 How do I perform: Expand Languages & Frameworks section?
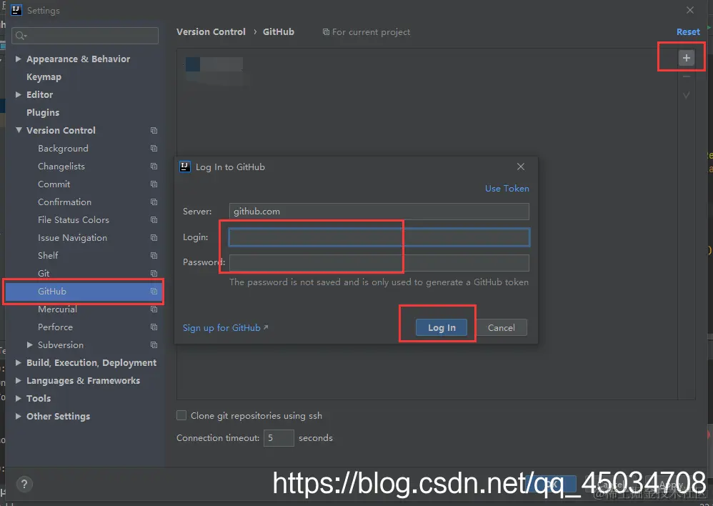(x=18, y=380)
